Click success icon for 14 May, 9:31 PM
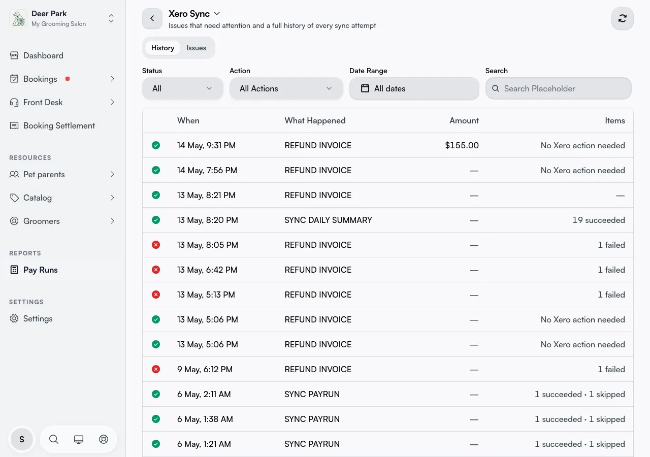 pos(156,145)
